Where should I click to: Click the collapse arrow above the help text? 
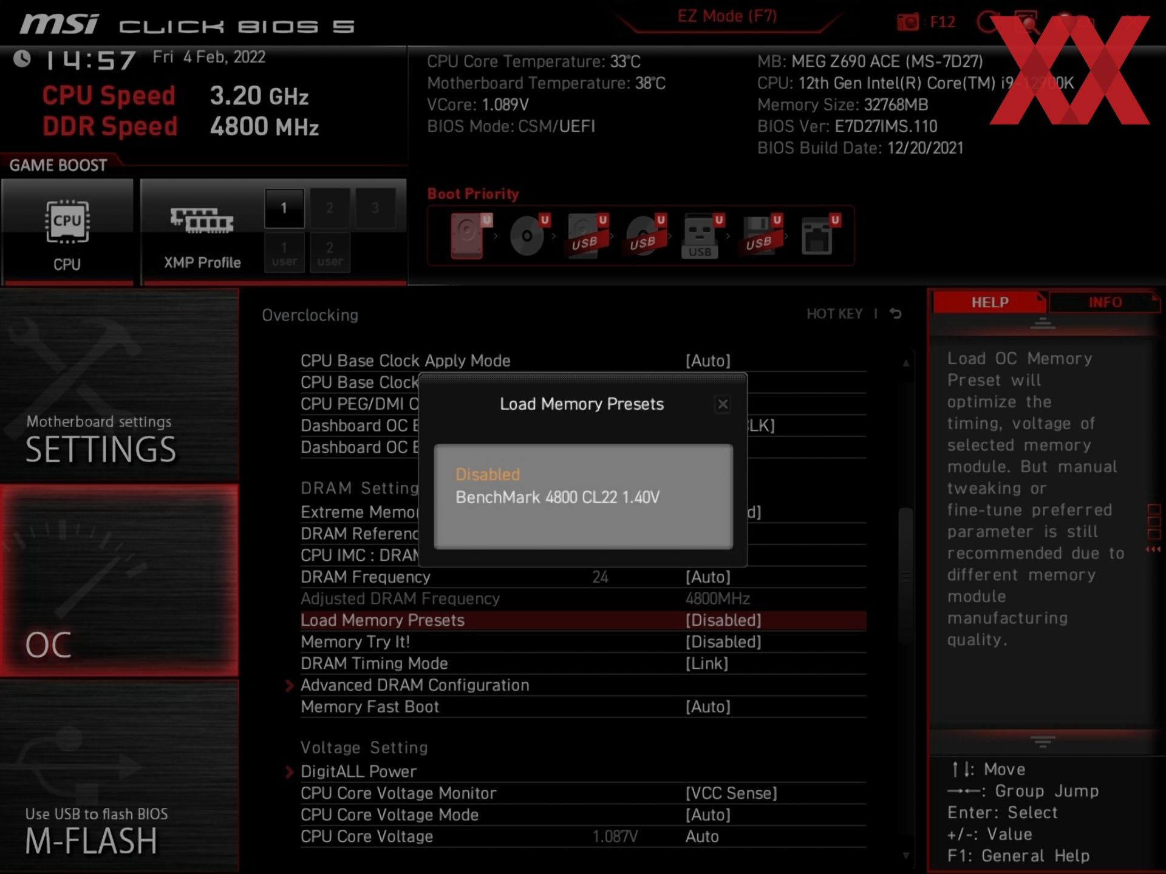coord(1043,323)
